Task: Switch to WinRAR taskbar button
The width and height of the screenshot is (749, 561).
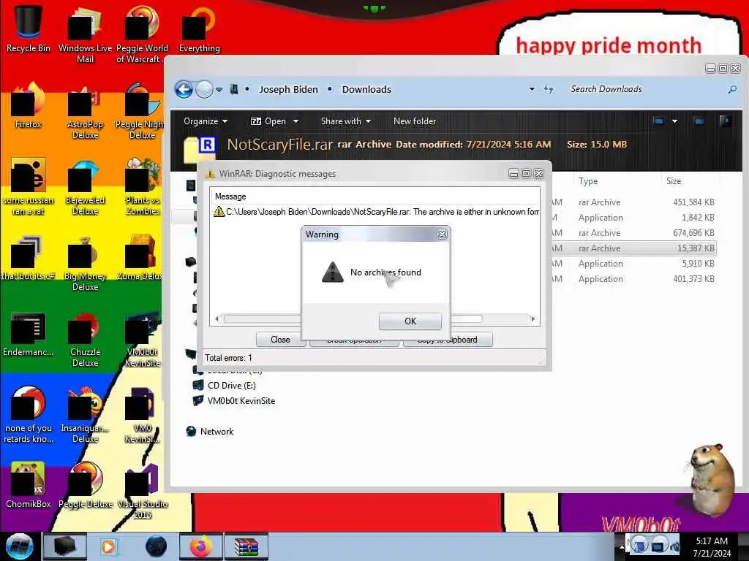Action: click(246, 546)
